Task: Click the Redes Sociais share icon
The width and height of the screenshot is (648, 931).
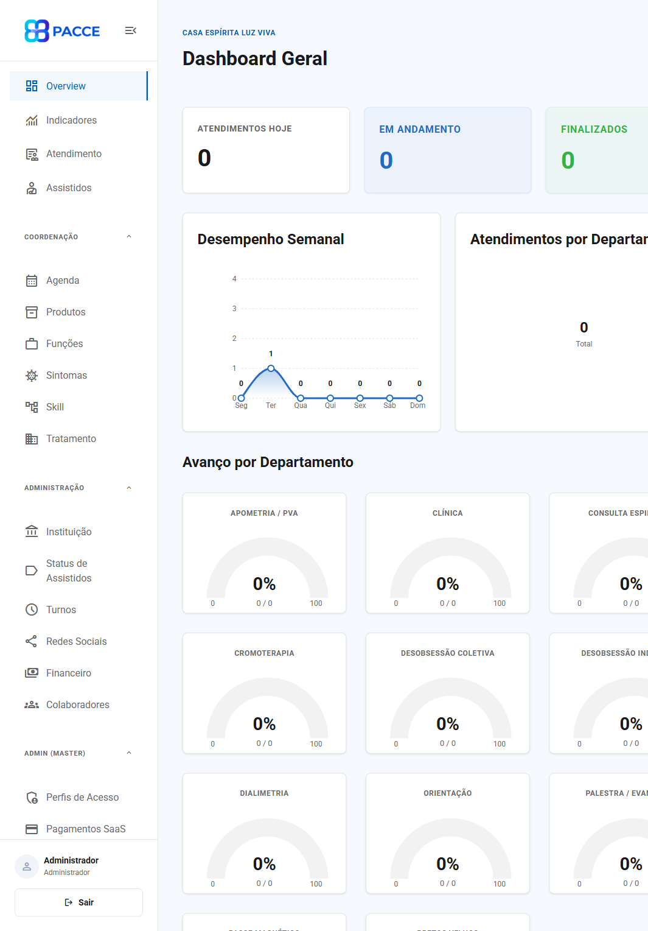Action: coord(32,641)
